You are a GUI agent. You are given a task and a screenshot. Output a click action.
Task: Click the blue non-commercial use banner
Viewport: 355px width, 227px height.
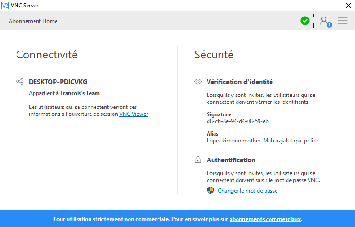point(177,219)
